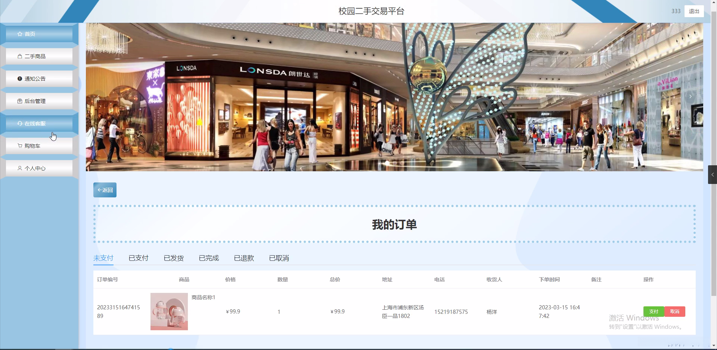Viewport: 717px width, 350px height.
Task: Click the address 上海市浦东新区汤臣一品1802
Action: click(403, 312)
